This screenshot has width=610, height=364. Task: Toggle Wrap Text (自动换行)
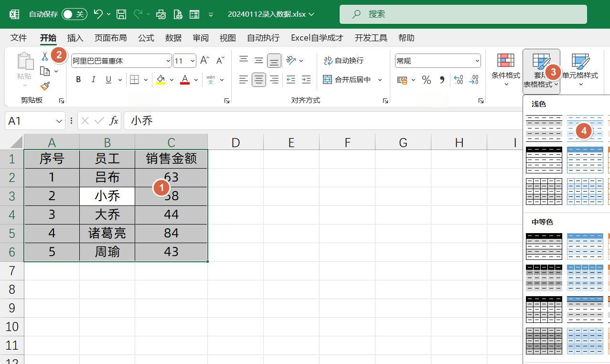(344, 60)
